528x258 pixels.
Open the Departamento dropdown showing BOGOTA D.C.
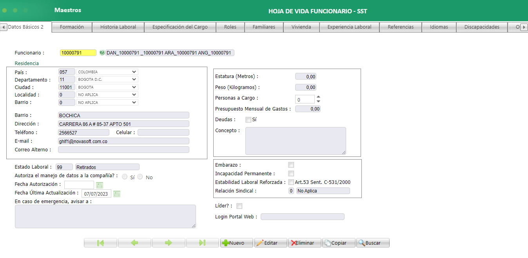click(x=107, y=80)
